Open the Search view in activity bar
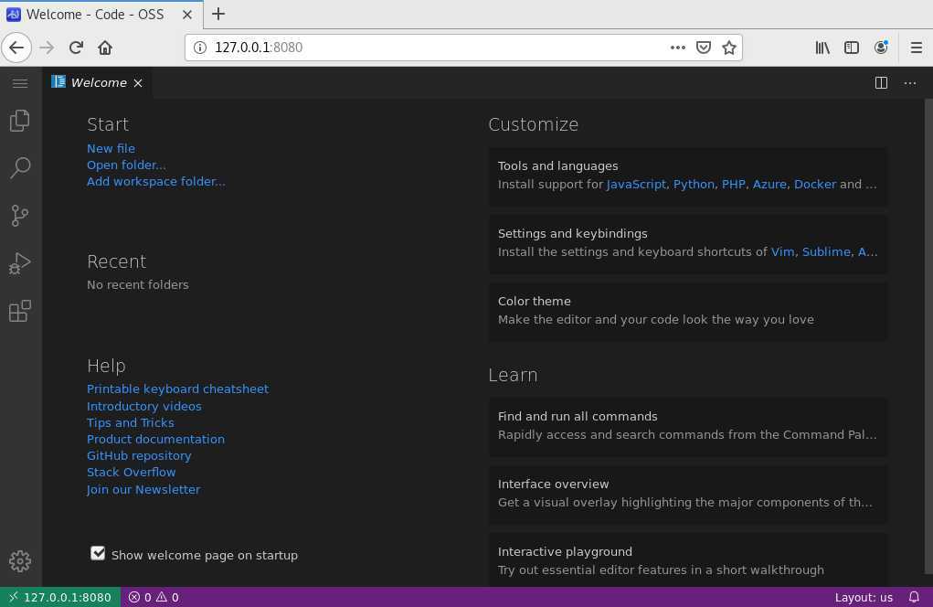The width and height of the screenshot is (933, 607). (x=20, y=168)
